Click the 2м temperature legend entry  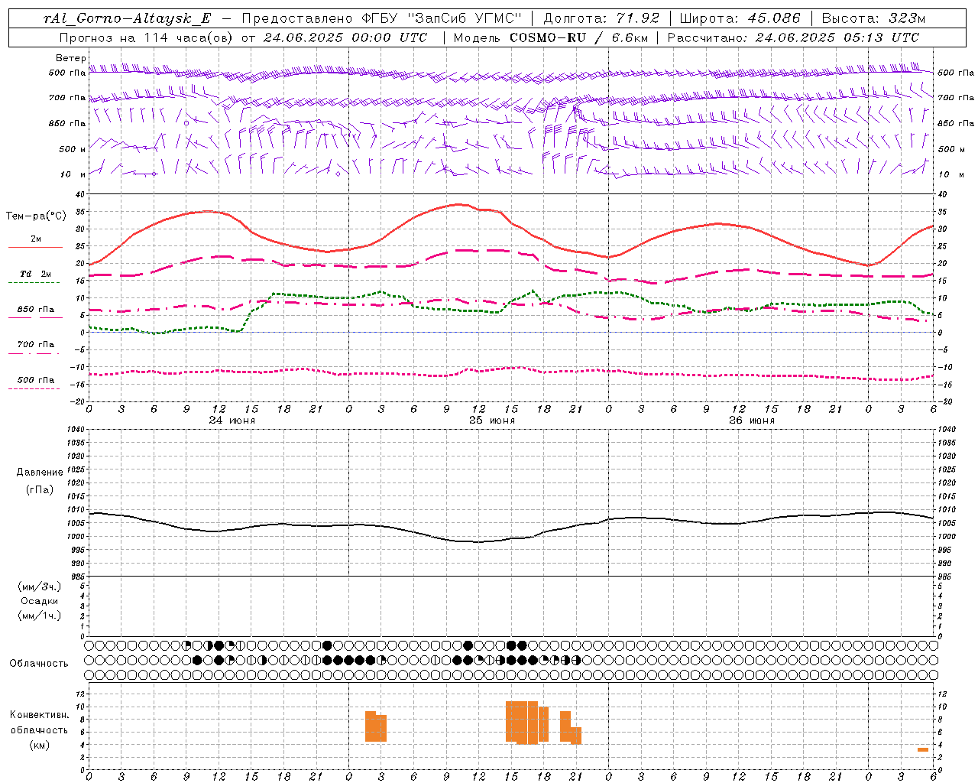click(x=35, y=239)
